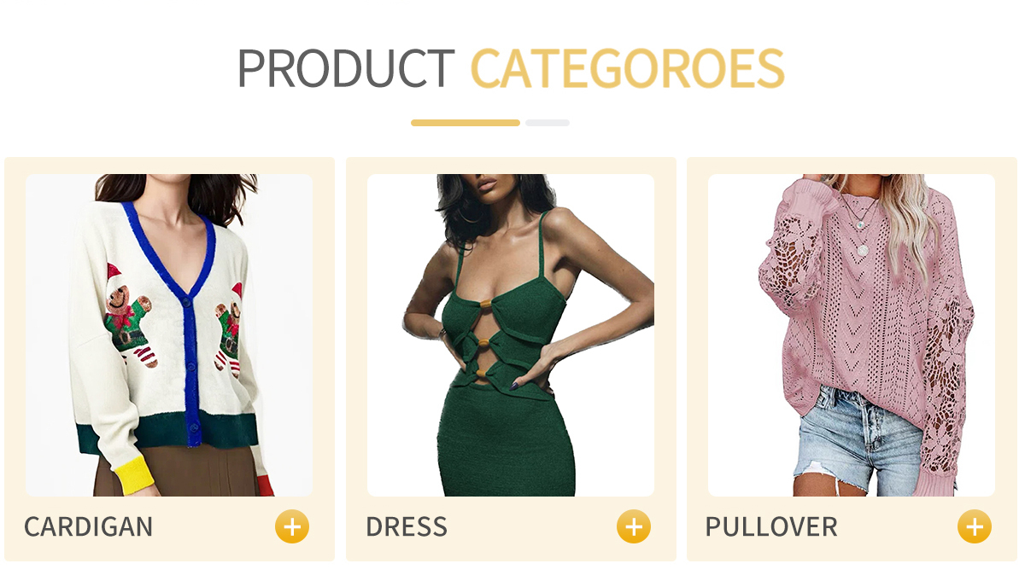Switch to the gray inactive slide indicator
The height and width of the screenshot is (581, 1025).
(548, 123)
